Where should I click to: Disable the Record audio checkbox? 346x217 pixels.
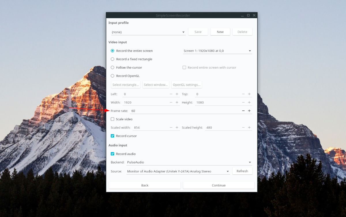pos(112,154)
